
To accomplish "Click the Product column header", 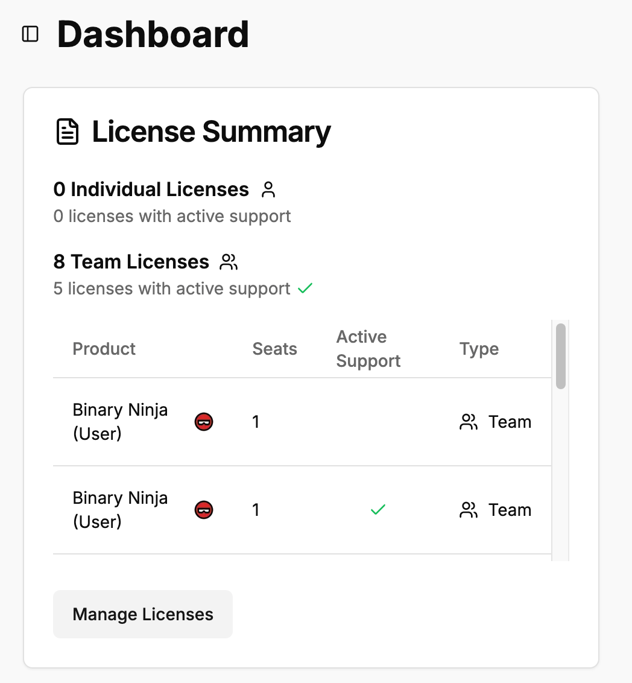I will point(104,349).
